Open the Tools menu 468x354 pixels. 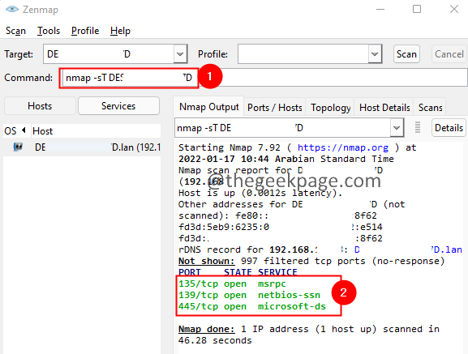click(49, 31)
